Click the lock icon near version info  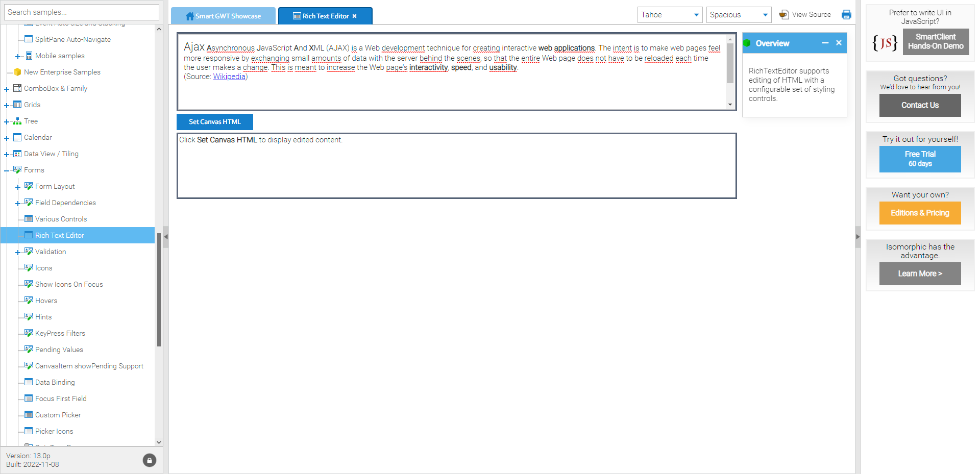point(149,460)
